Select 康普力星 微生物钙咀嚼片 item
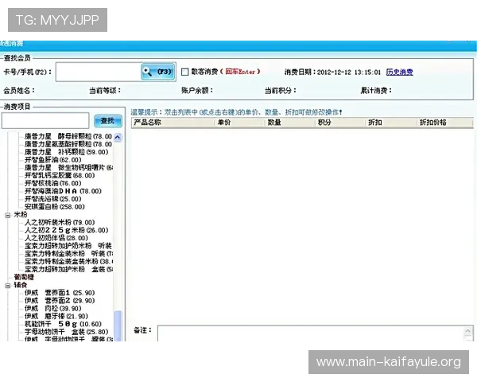This screenshot has width=477, height=382. click(x=68, y=168)
